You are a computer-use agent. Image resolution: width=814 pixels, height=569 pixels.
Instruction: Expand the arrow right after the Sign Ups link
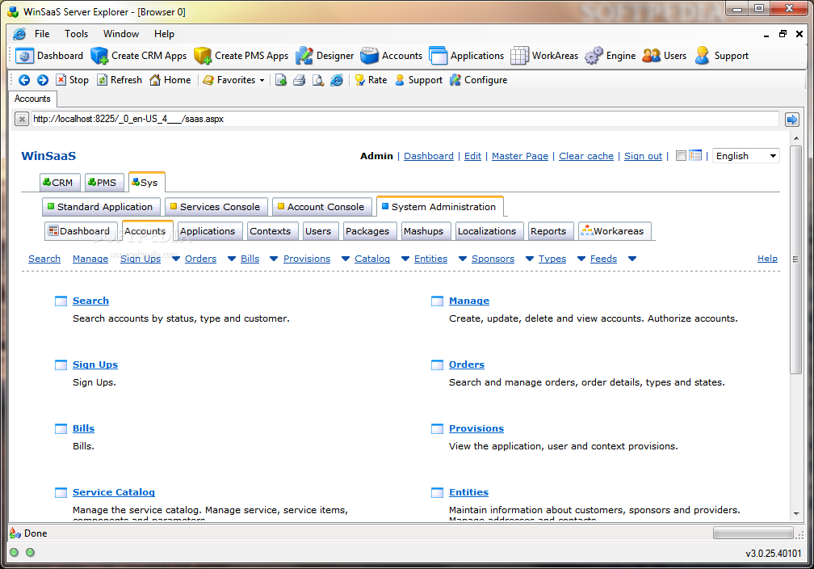176,259
